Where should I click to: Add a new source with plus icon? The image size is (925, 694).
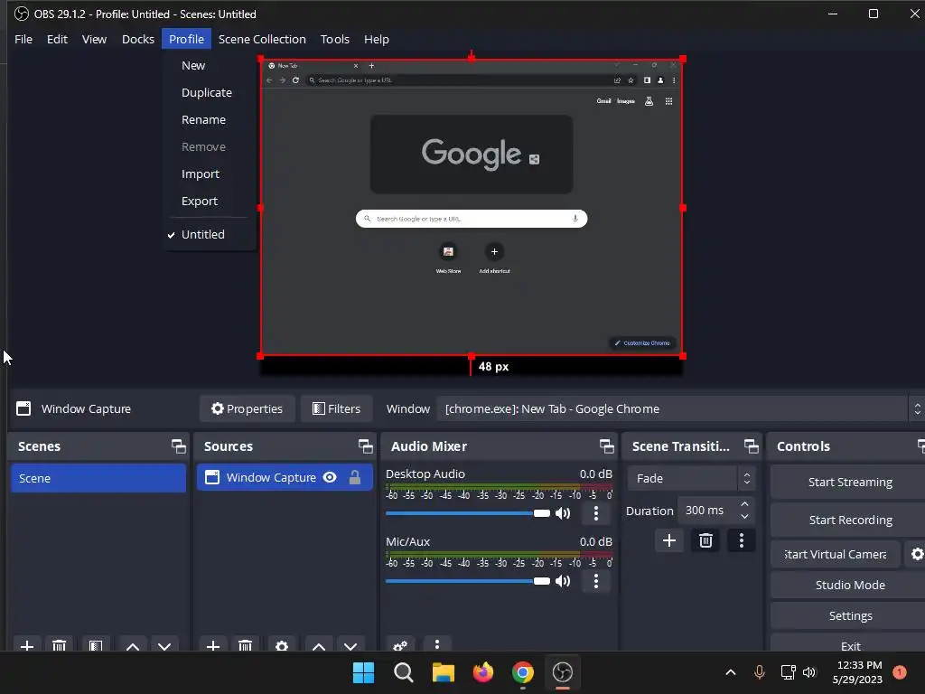[213, 645]
